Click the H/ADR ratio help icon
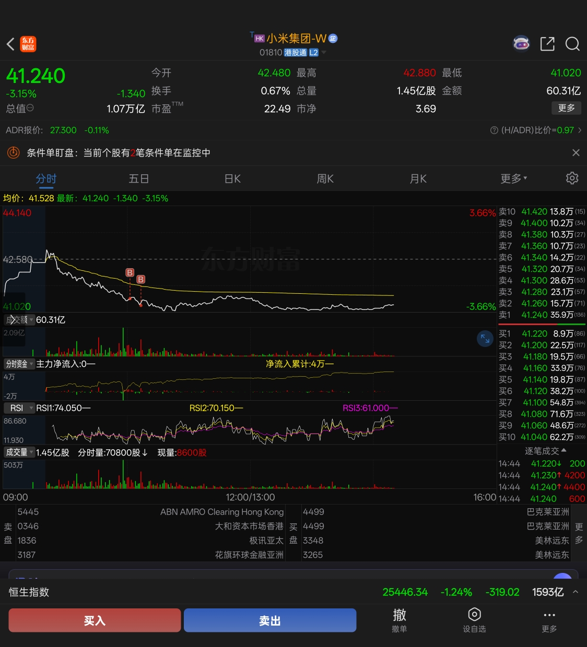This screenshot has height=647, width=587. pyautogui.click(x=494, y=130)
